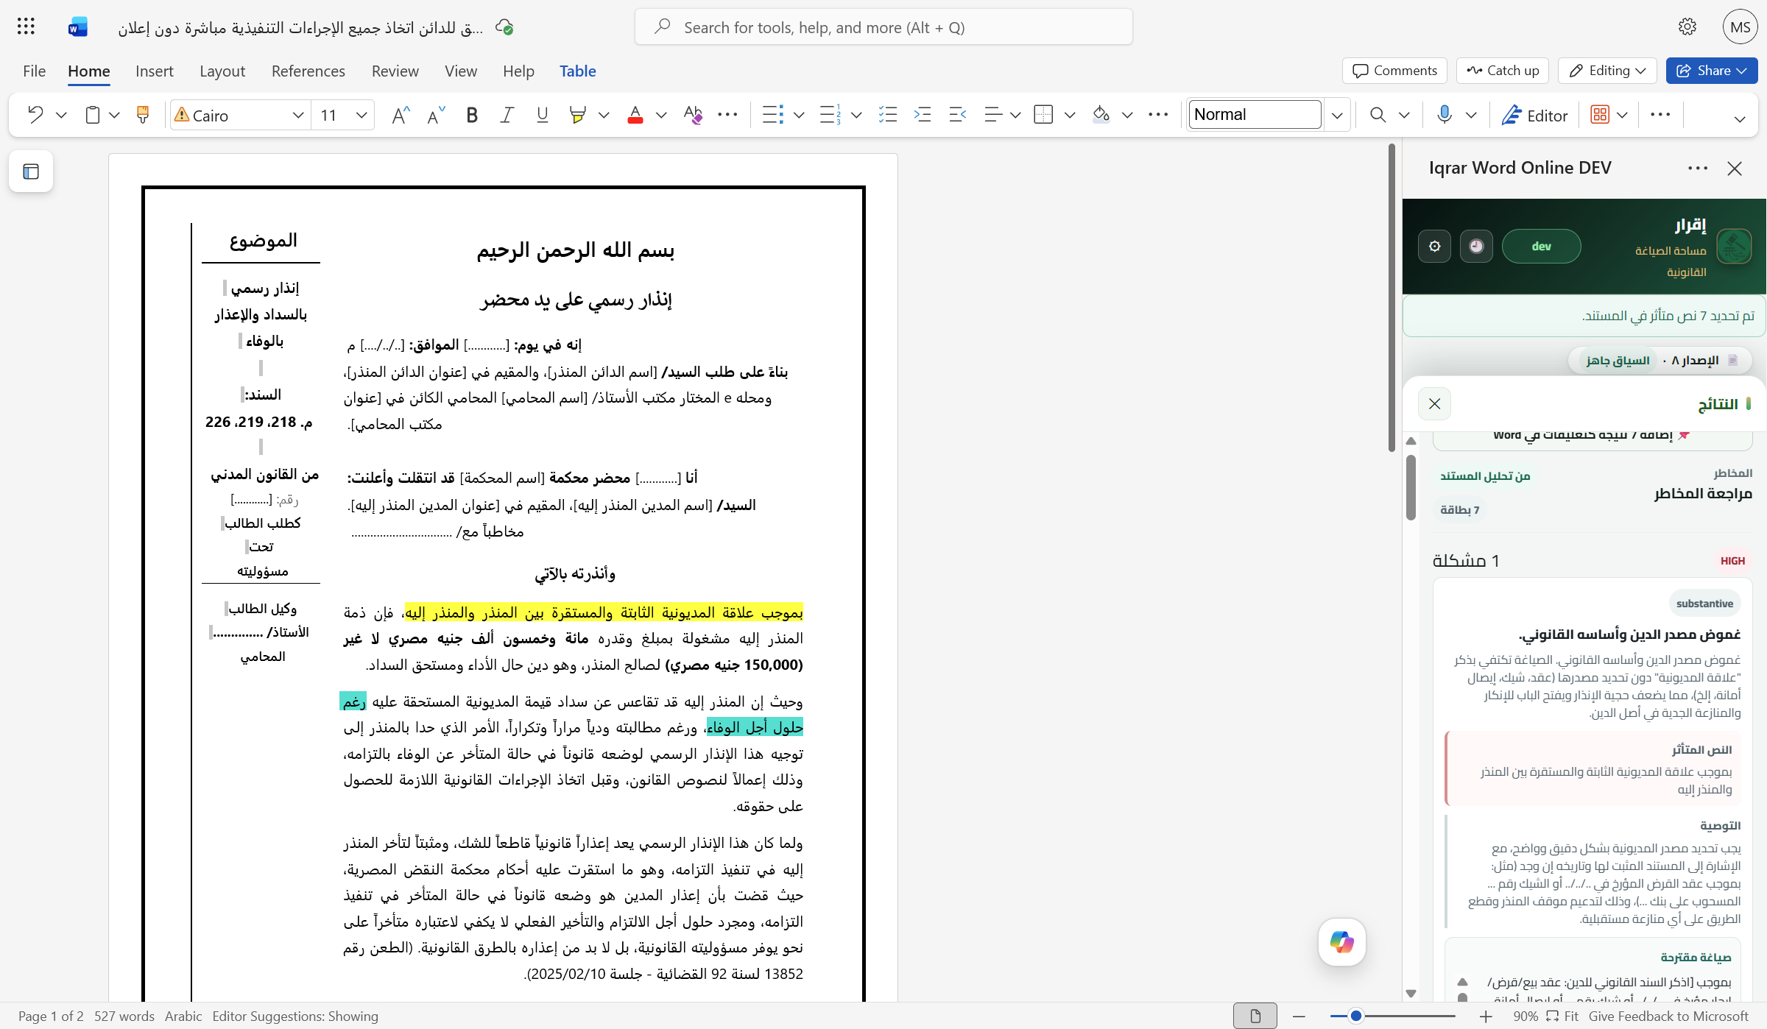Start Dictate with the microphone icon
This screenshot has height=1029, width=1767.
tap(1445, 115)
